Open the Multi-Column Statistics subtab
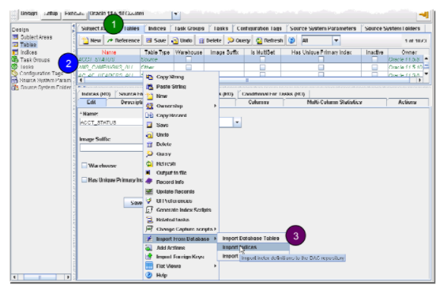The width and height of the screenshot is (443, 305). (x=335, y=103)
